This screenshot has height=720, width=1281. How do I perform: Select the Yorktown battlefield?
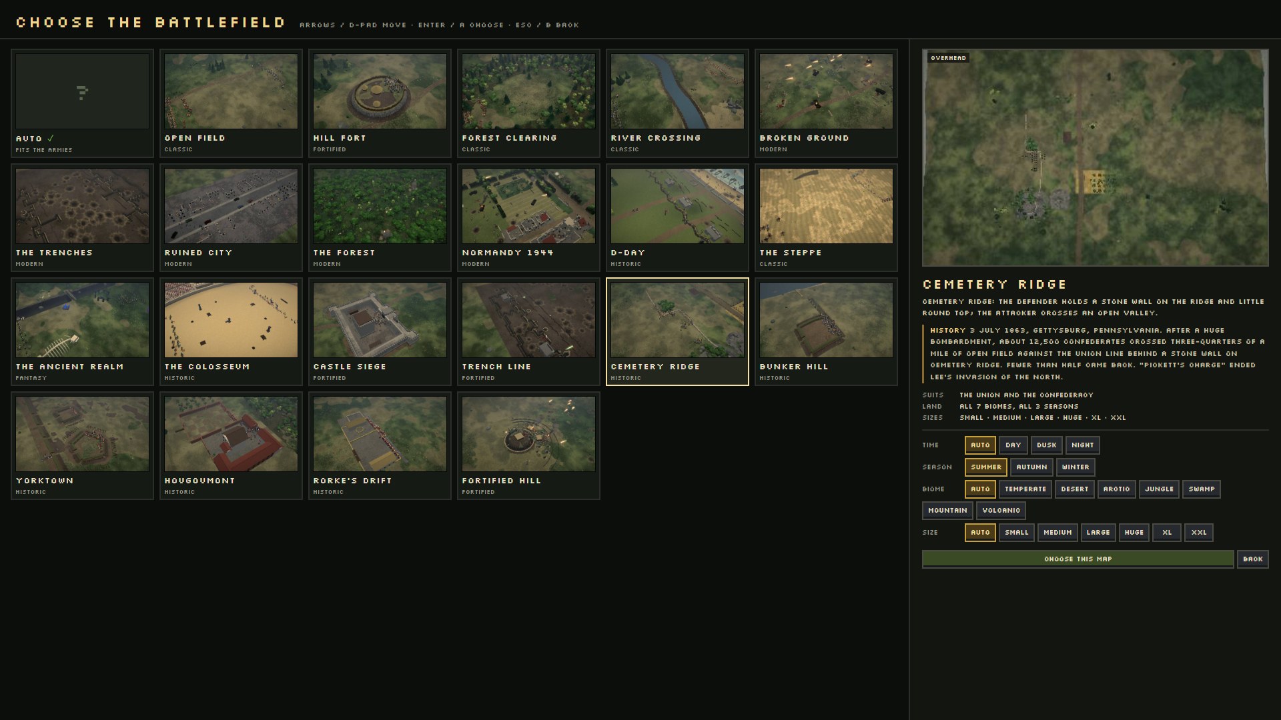point(82,446)
